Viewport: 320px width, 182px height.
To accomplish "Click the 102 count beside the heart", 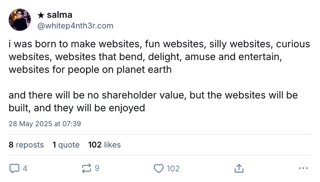I will [173, 169].
